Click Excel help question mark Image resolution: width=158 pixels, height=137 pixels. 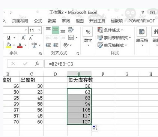[143, 12]
